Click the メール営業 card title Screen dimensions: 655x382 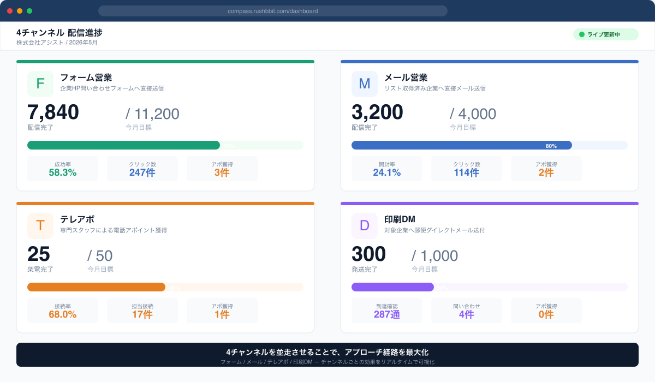point(406,77)
